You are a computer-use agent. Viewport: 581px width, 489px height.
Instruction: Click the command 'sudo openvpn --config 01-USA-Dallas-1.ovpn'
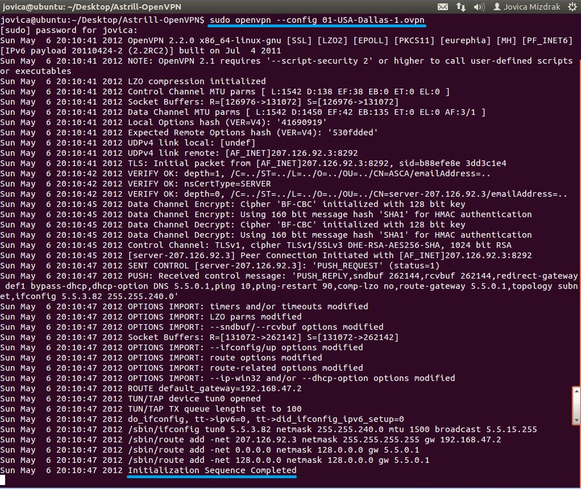click(317, 20)
